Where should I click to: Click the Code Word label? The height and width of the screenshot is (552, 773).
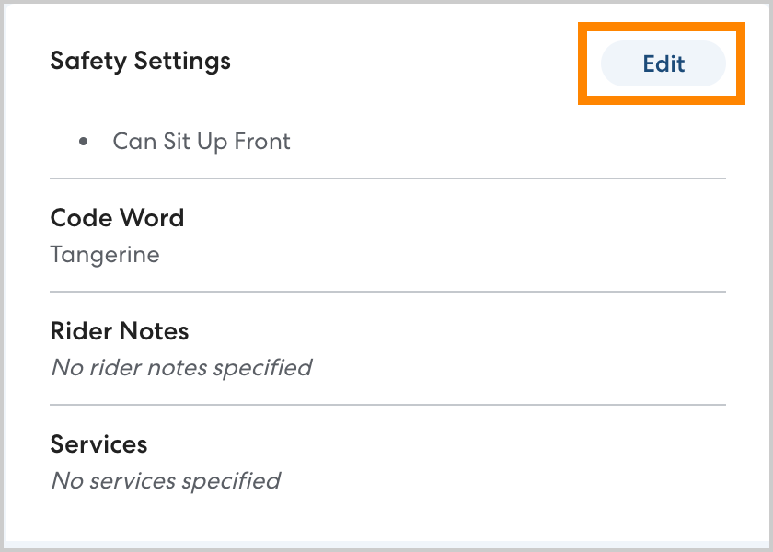coord(117,218)
